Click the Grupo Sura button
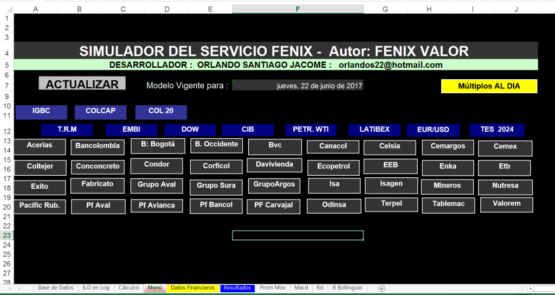555x295 pixels. (216, 186)
